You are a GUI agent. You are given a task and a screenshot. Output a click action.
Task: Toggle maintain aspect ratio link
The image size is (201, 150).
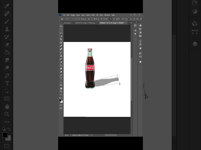(x=111, y=19)
